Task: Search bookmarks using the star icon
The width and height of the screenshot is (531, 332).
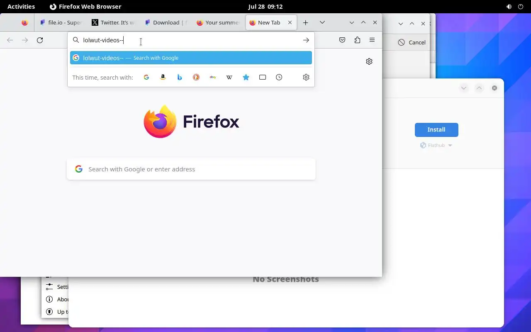Action: click(x=246, y=77)
